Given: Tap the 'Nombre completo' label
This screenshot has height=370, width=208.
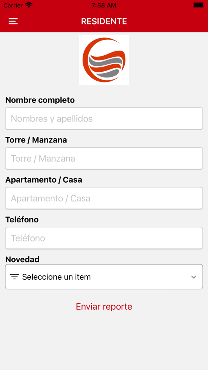Looking at the screenshot, I should point(40,100).
